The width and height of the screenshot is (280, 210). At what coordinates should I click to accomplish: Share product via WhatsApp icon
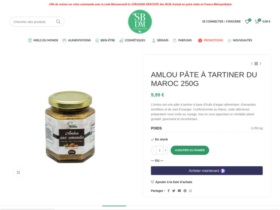[191, 191]
